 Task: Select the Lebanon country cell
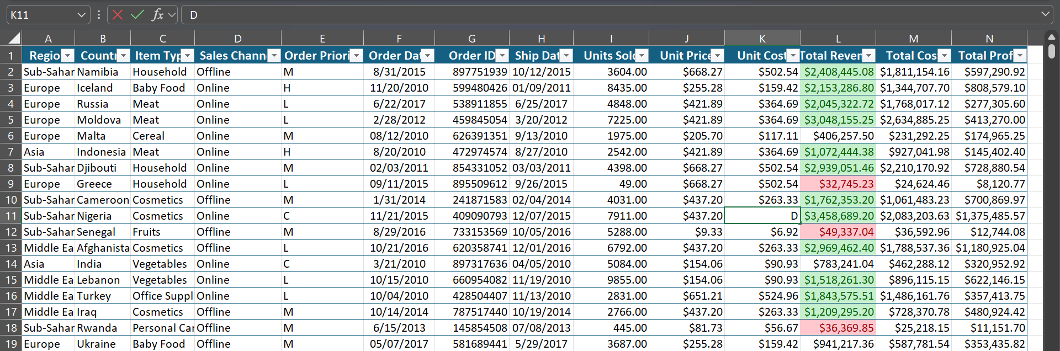tap(103, 280)
